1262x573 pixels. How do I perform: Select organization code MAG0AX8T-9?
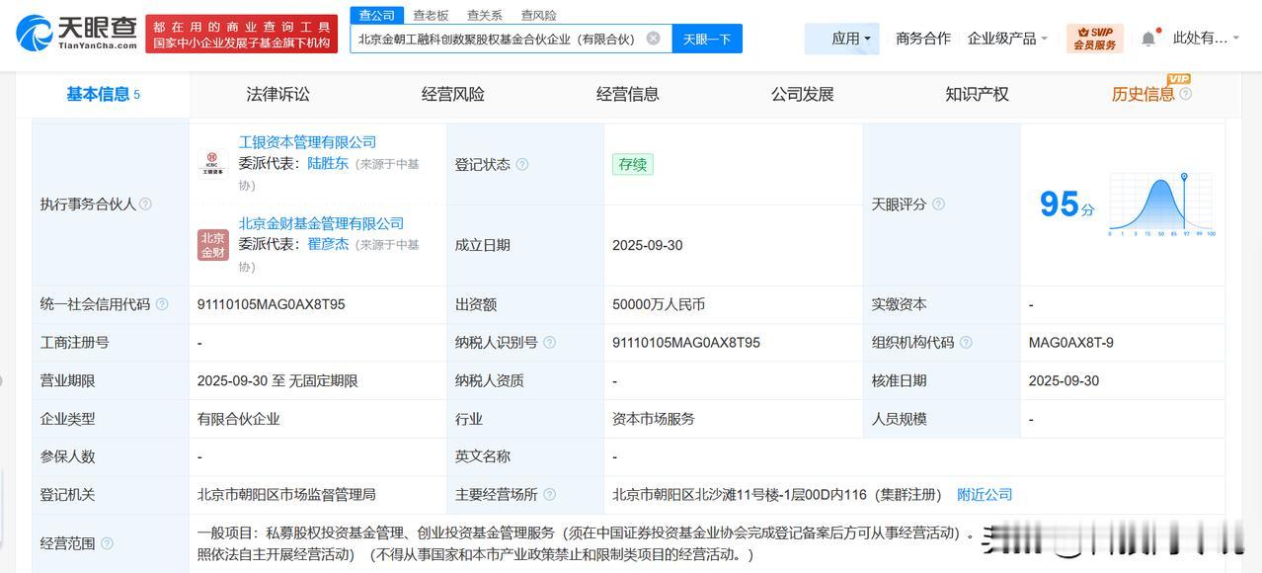click(1070, 343)
